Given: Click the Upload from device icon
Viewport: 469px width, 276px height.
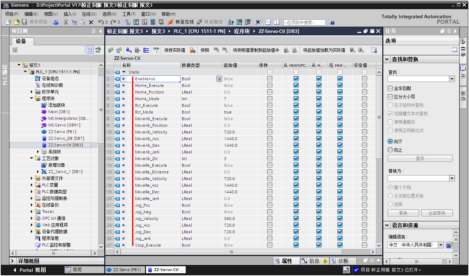Looking at the screenshot, I should tap(144, 22).
